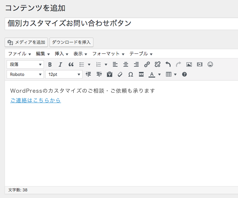The height and width of the screenshot is (198, 238).
Task: Decrease indent of paragraph
Action: (88, 74)
